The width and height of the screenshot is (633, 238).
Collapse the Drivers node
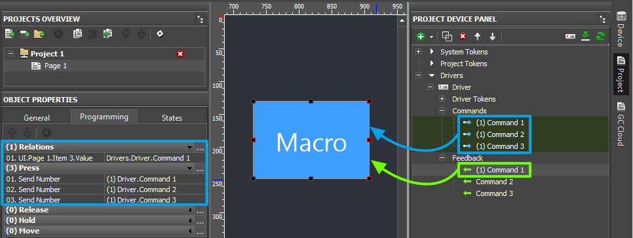[x=418, y=75]
